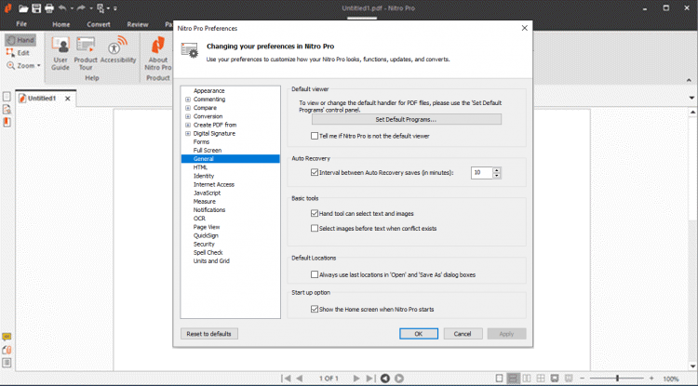The image size is (698, 386).
Task: Print using the printer icon
Action: (x=49, y=8)
